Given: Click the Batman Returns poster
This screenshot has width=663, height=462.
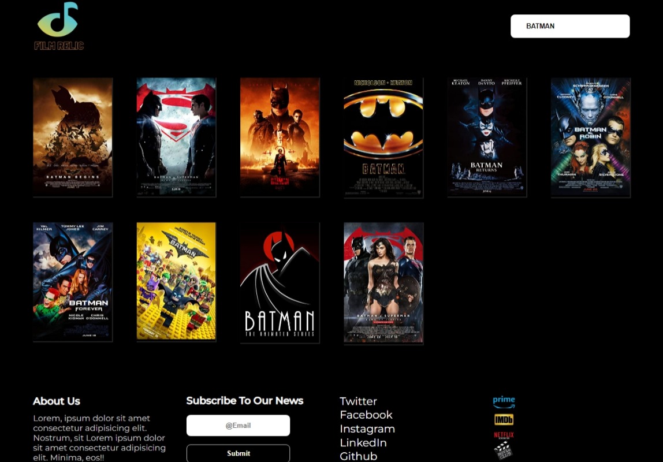Looking at the screenshot, I should pos(487,137).
